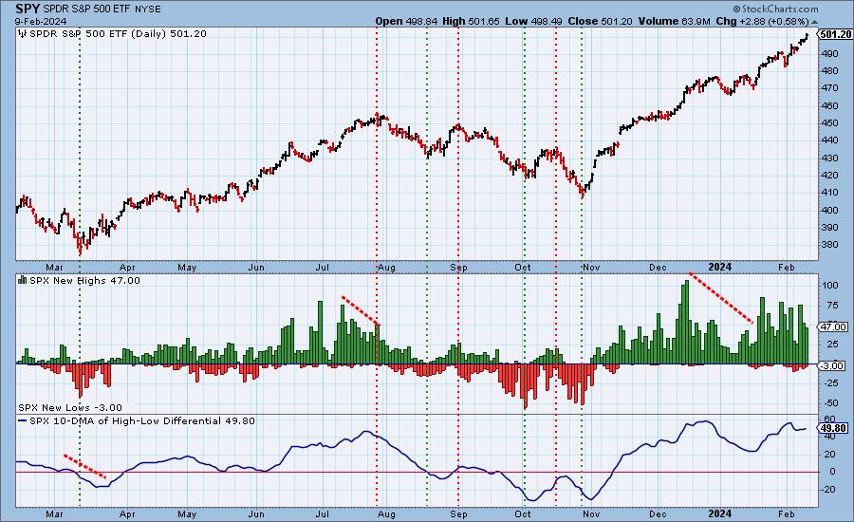Click the SPDR S&P 500 ETF (Daily) 501.20 legend

pos(118,33)
